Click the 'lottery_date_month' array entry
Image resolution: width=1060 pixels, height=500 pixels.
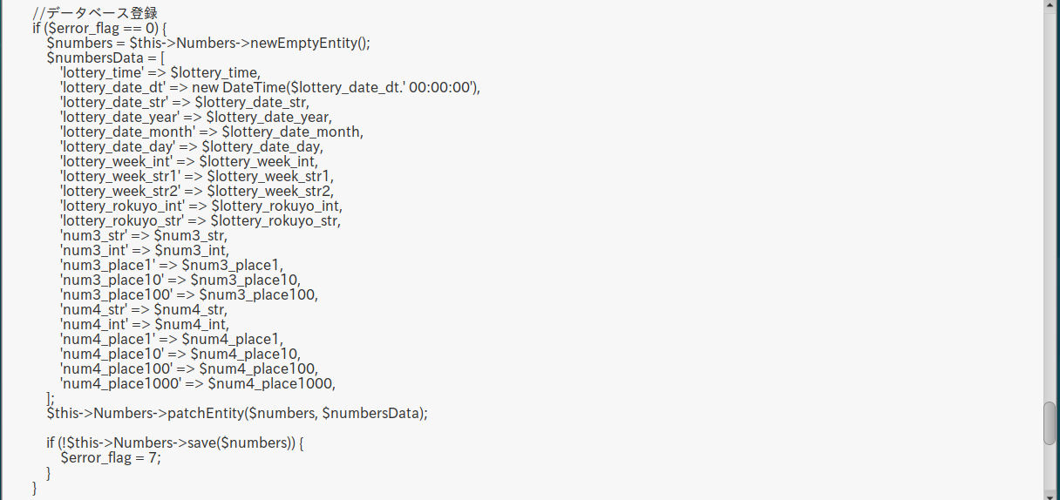[x=211, y=132]
